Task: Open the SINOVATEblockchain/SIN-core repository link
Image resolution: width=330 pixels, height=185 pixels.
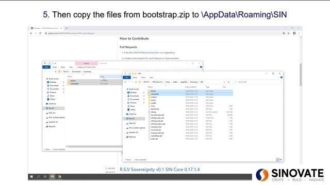Action: point(148,52)
